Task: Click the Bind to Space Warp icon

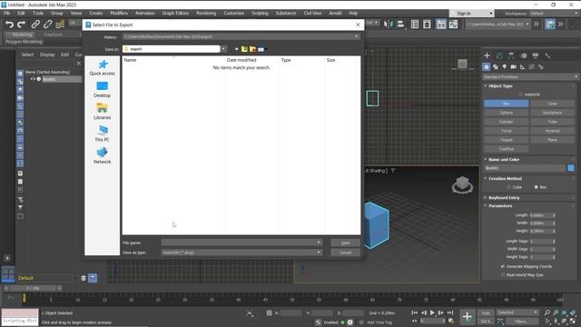Action: coord(60,25)
